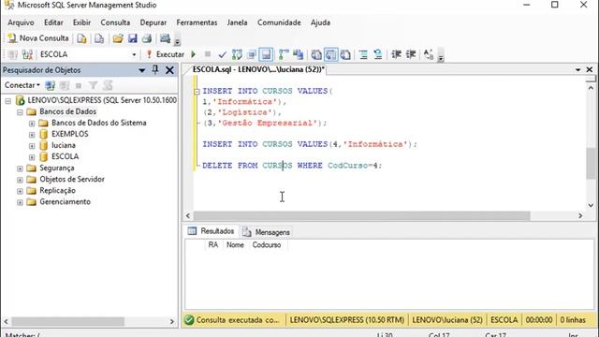Click the increase indent icon
Image resolution: width=599 pixels, height=337 pixels.
click(411, 54)
